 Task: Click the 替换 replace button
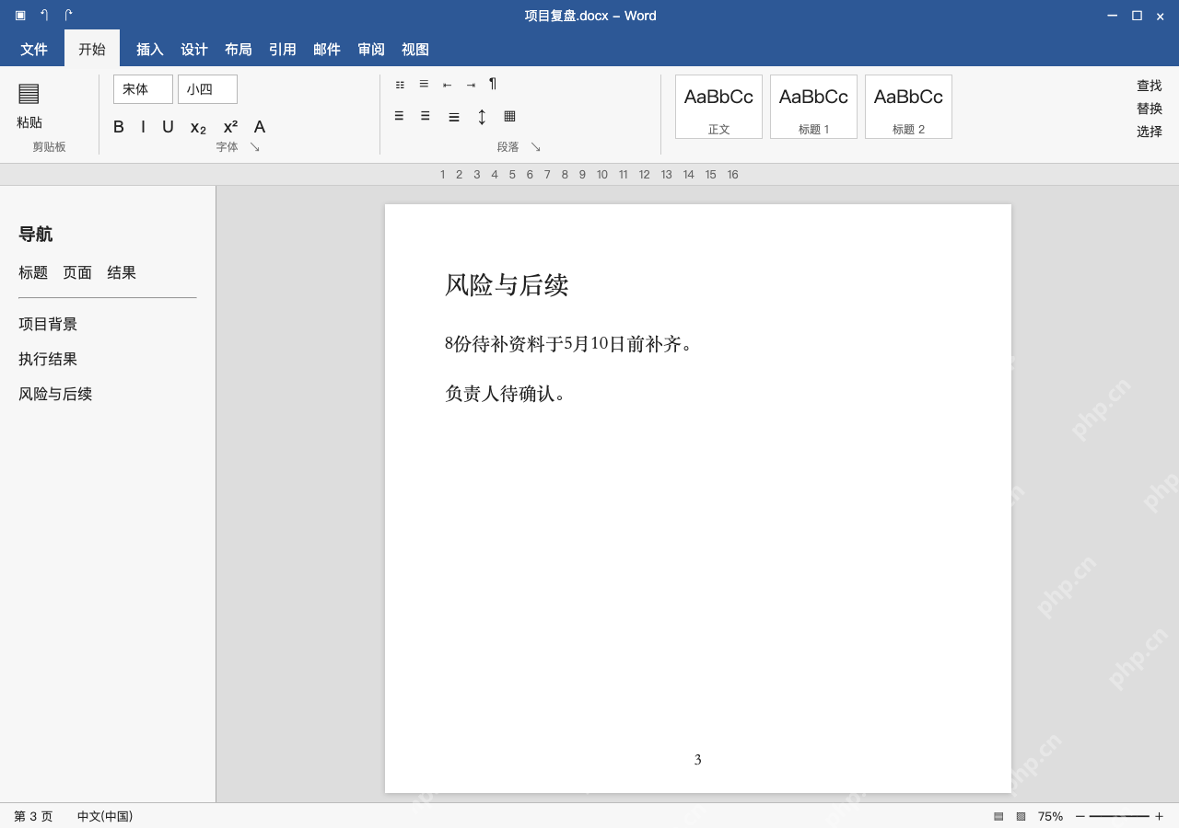1150,109
